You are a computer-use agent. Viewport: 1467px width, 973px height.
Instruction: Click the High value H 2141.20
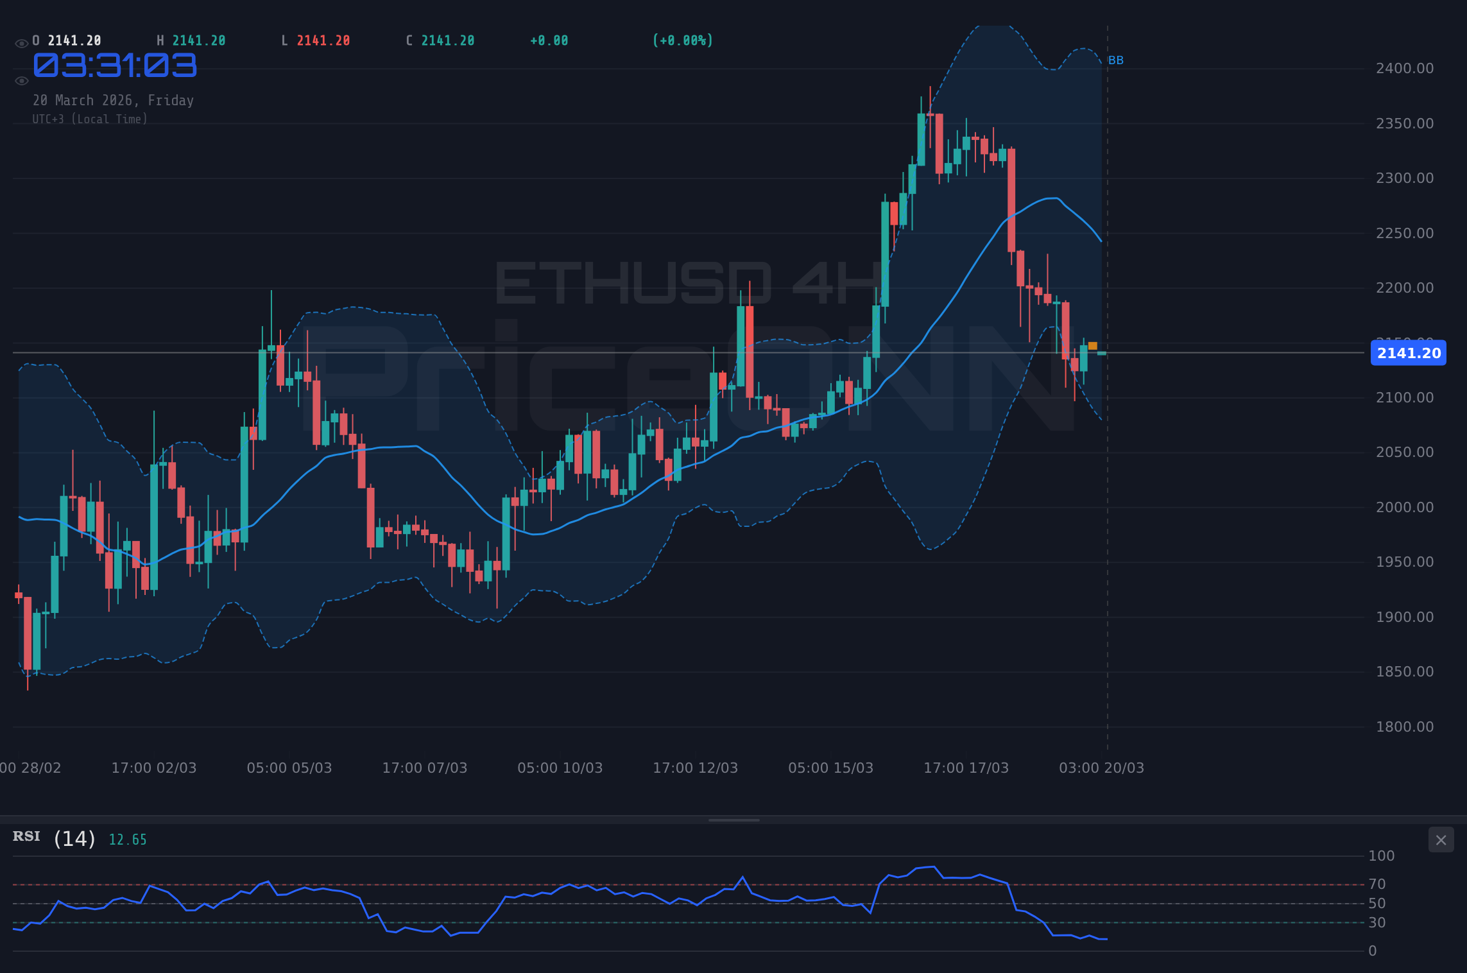189,40
